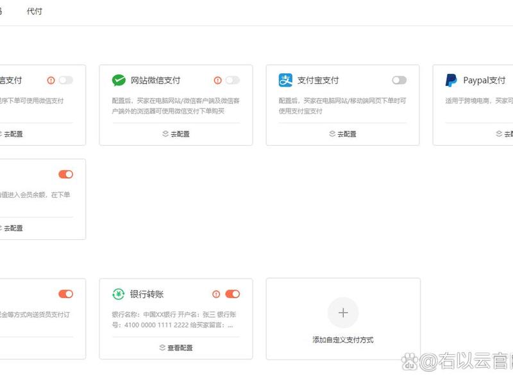Click the 网站微信支付 description text
Screen dimensions: 513x385
tap(176, 106)
